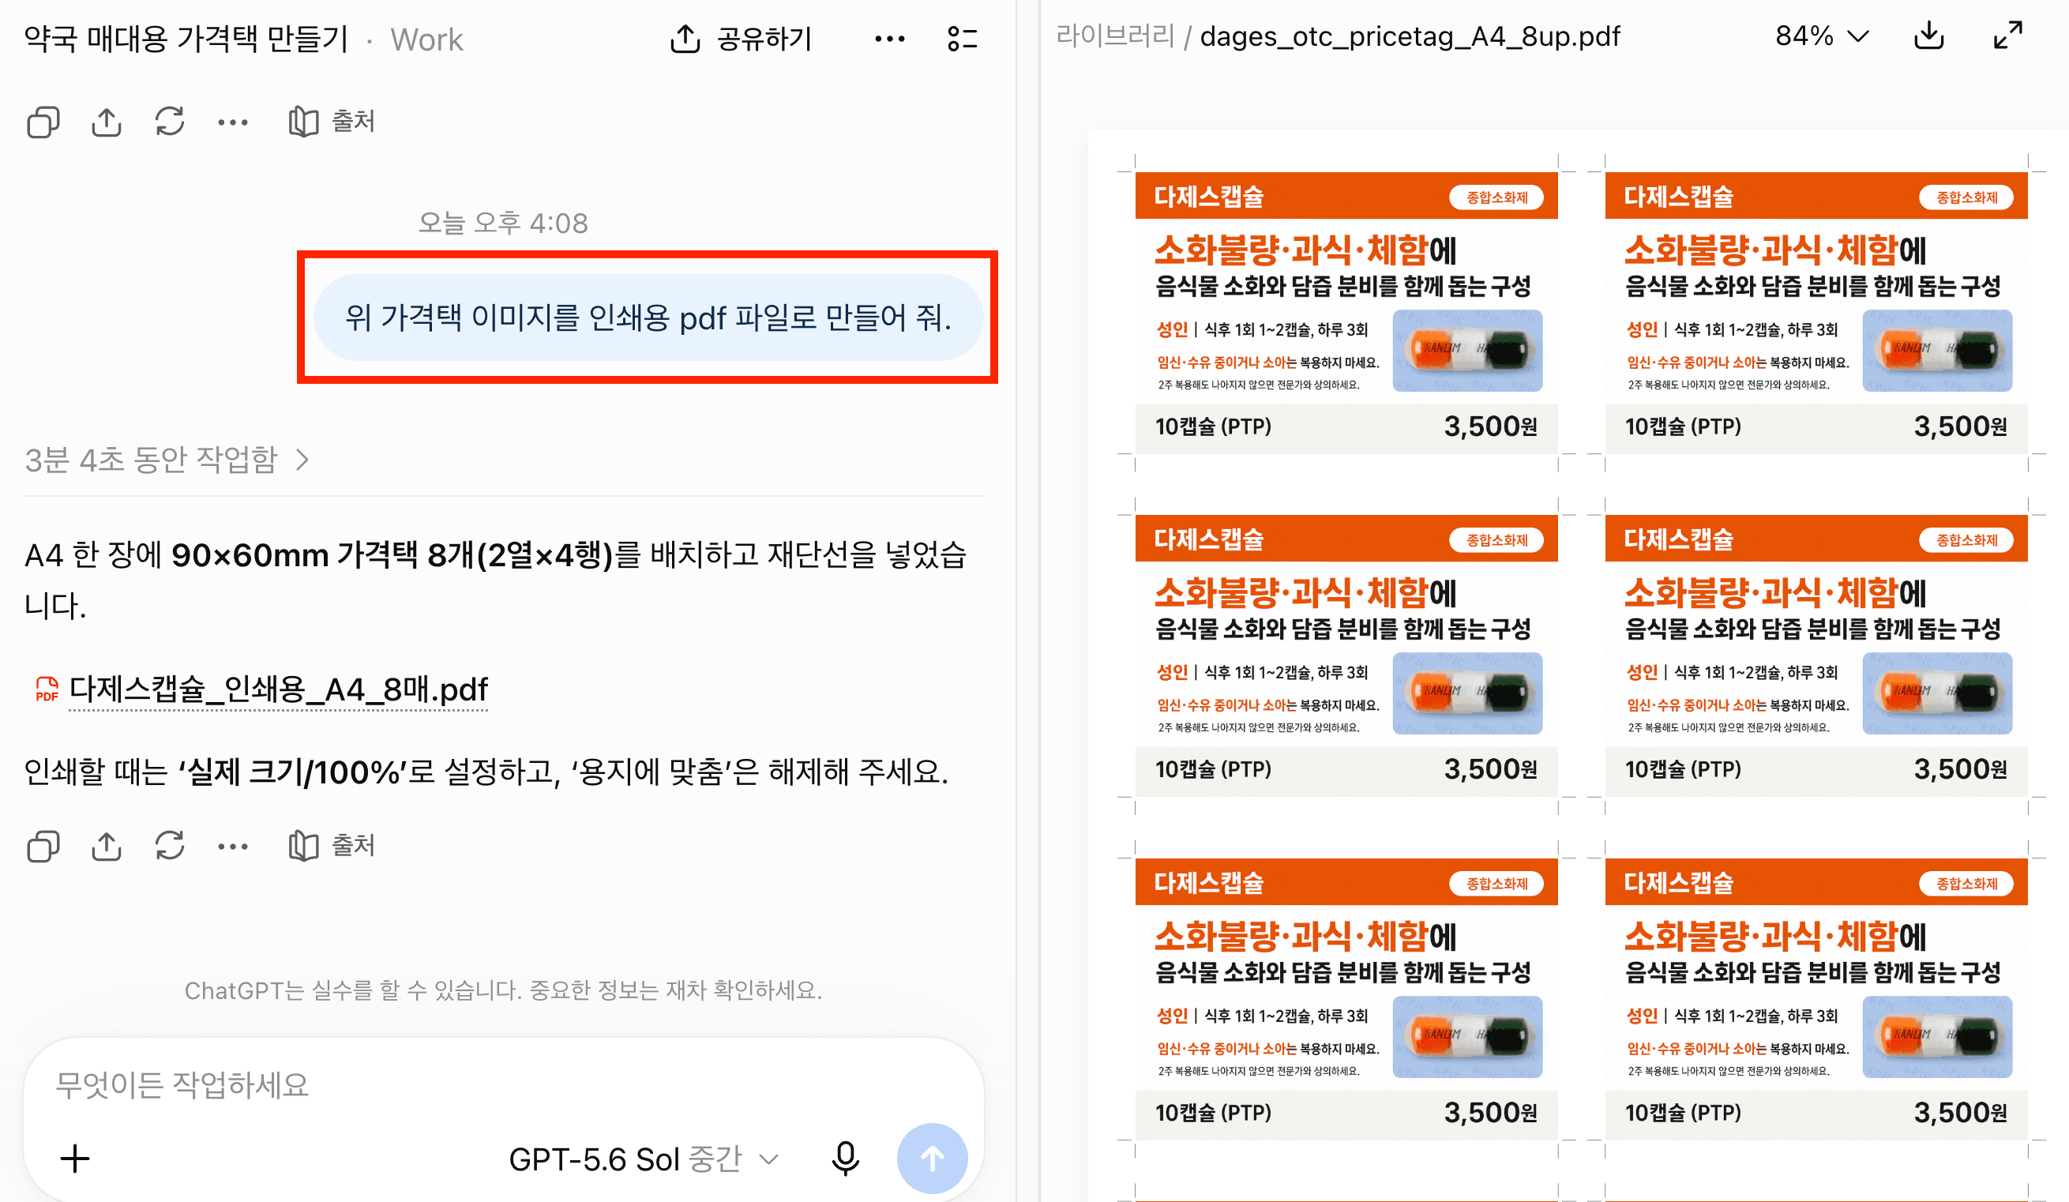Regenerate the upper response
The height and width of the screenshot is (1202, 2069).
click(x=170, y=122)
